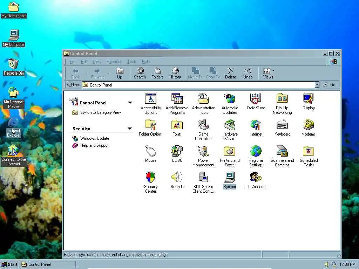Open the Favorites menu

114,62
